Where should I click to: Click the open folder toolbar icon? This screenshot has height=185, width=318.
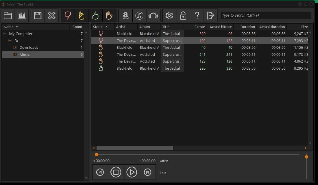[8, 16]
